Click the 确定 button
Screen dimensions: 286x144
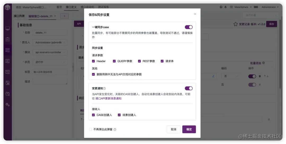(189, 129)
